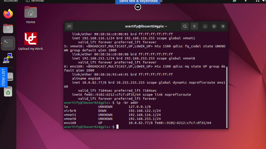Screen dimensions: 266x149
Task: Collapse the Send text & keystrokes bar
Action: [138, 7]
